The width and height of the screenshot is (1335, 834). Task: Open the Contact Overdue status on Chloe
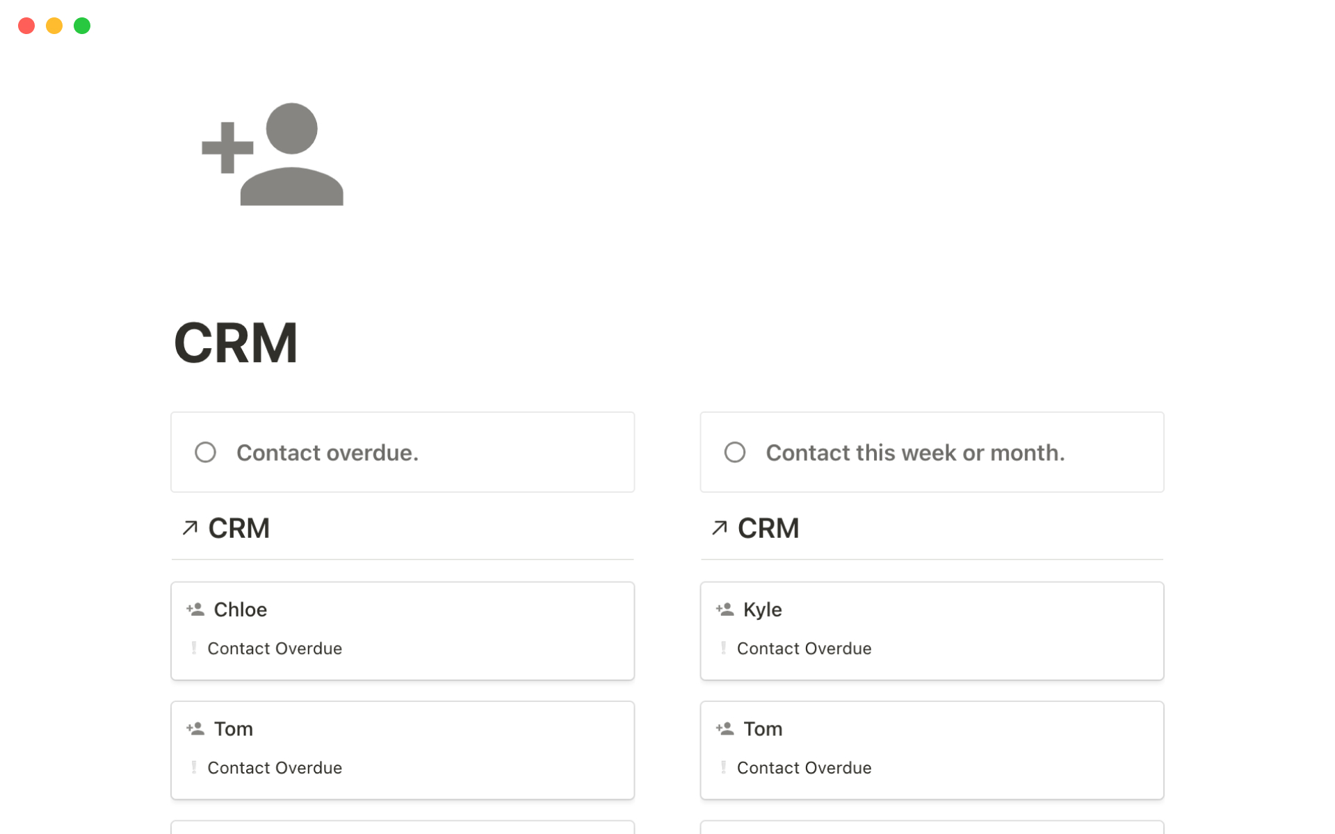coord(275,648)
